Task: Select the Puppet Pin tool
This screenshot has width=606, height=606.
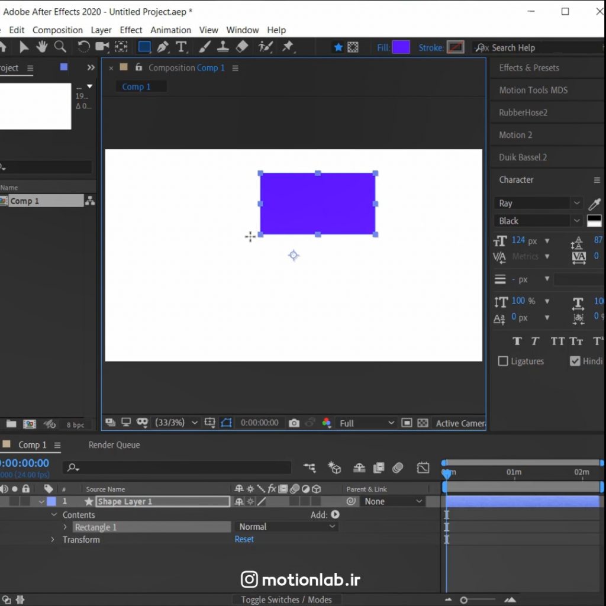Action: point(288,47)
